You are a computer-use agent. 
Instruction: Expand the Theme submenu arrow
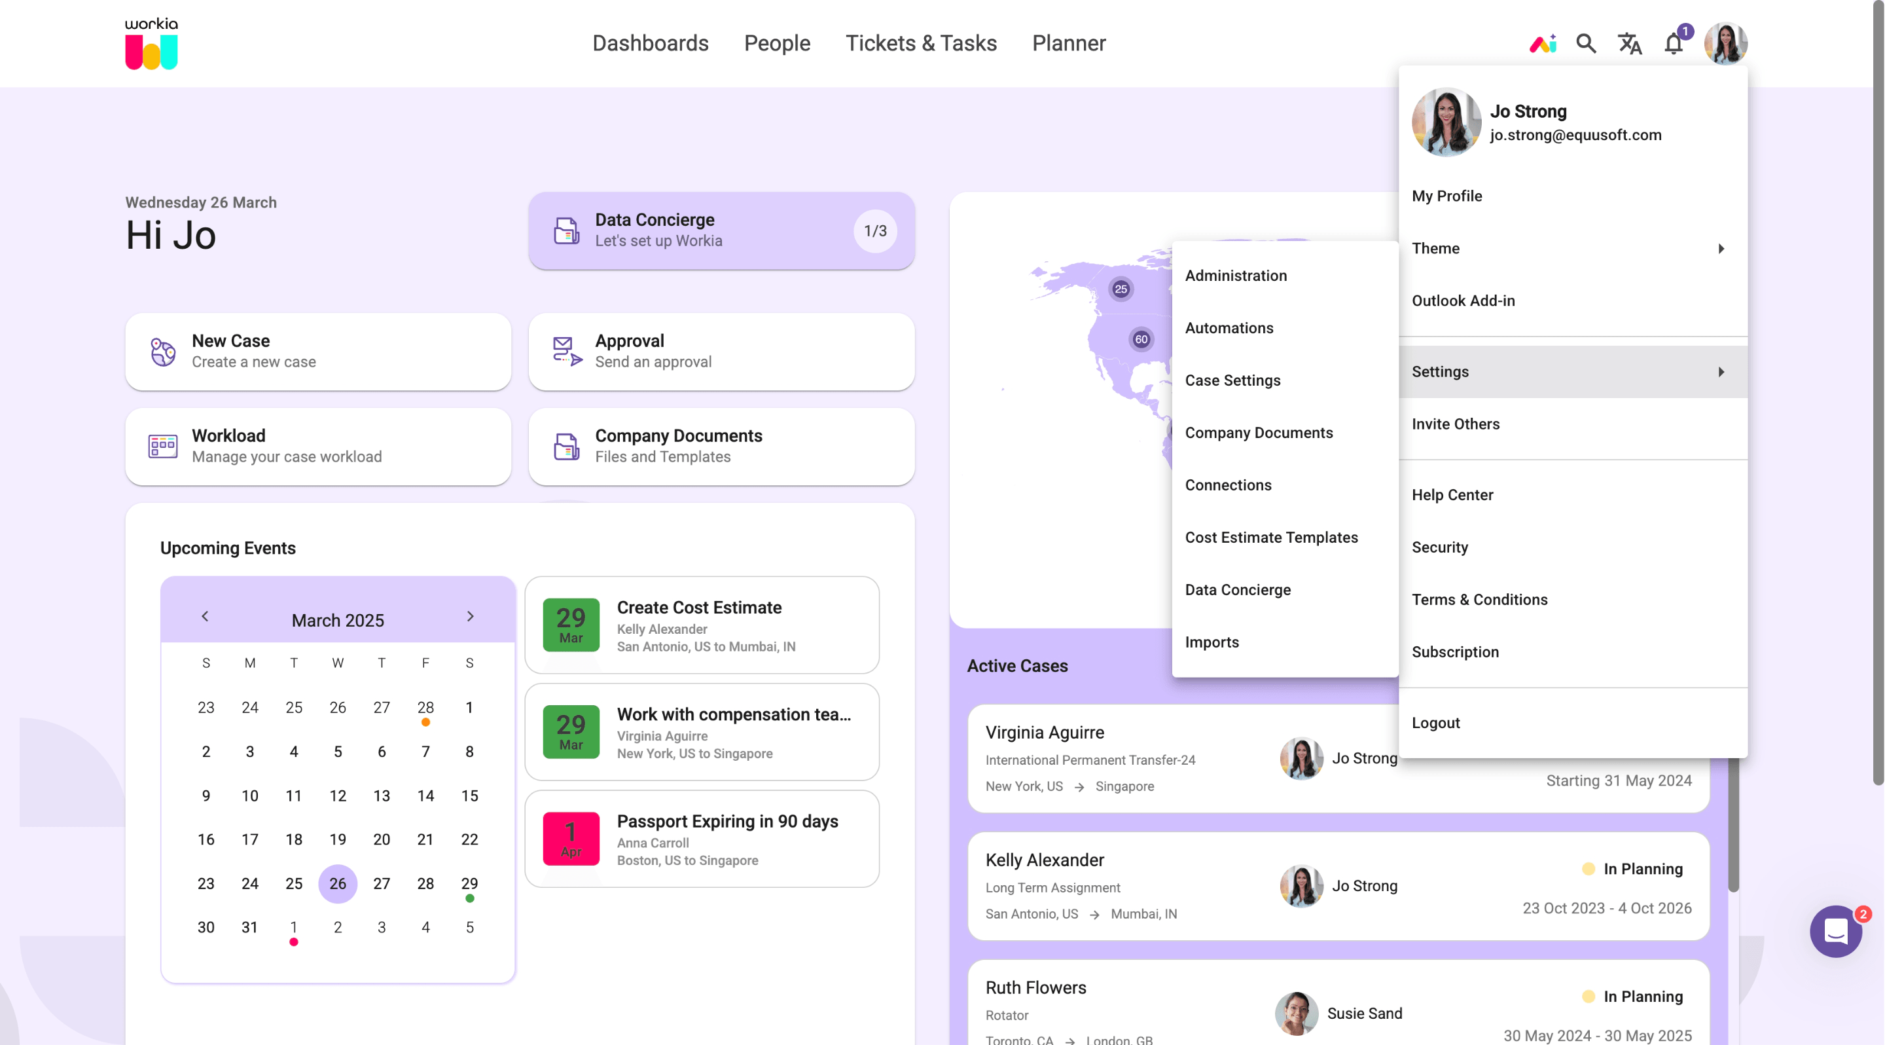click(1721, 249)
